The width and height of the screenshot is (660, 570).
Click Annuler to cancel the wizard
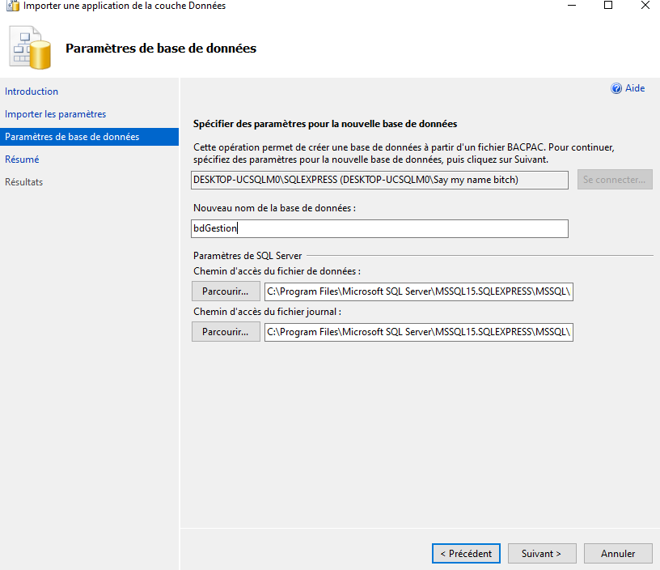(x=618, y=553)
